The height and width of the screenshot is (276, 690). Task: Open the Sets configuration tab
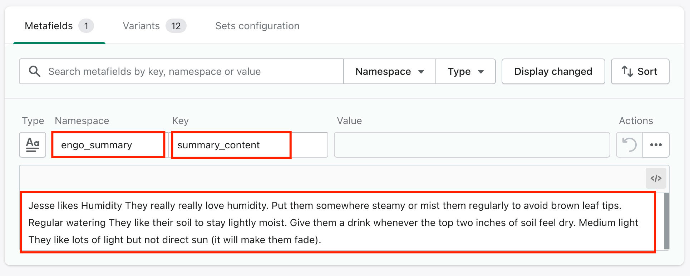[257, 26]
